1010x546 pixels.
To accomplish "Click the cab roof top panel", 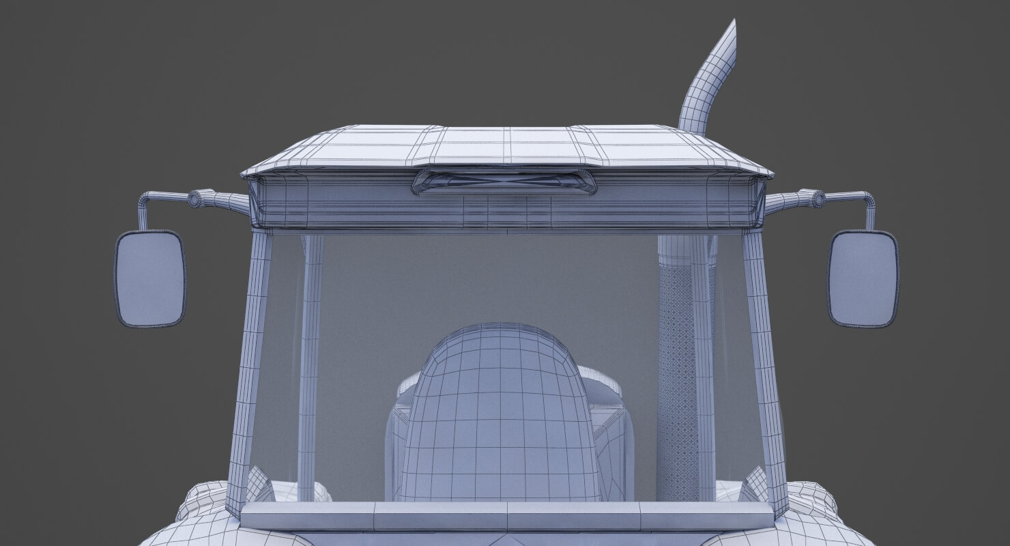I will [x=505, y=145].
